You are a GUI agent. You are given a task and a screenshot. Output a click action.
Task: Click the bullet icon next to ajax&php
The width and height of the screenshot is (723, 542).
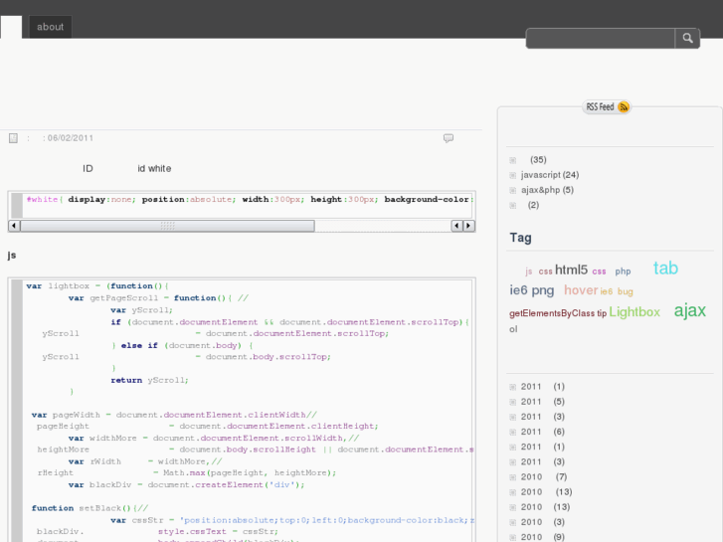[x=513, y=190]
